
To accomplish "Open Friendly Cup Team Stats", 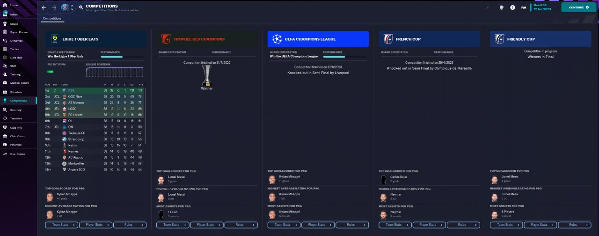I will 506,225.
